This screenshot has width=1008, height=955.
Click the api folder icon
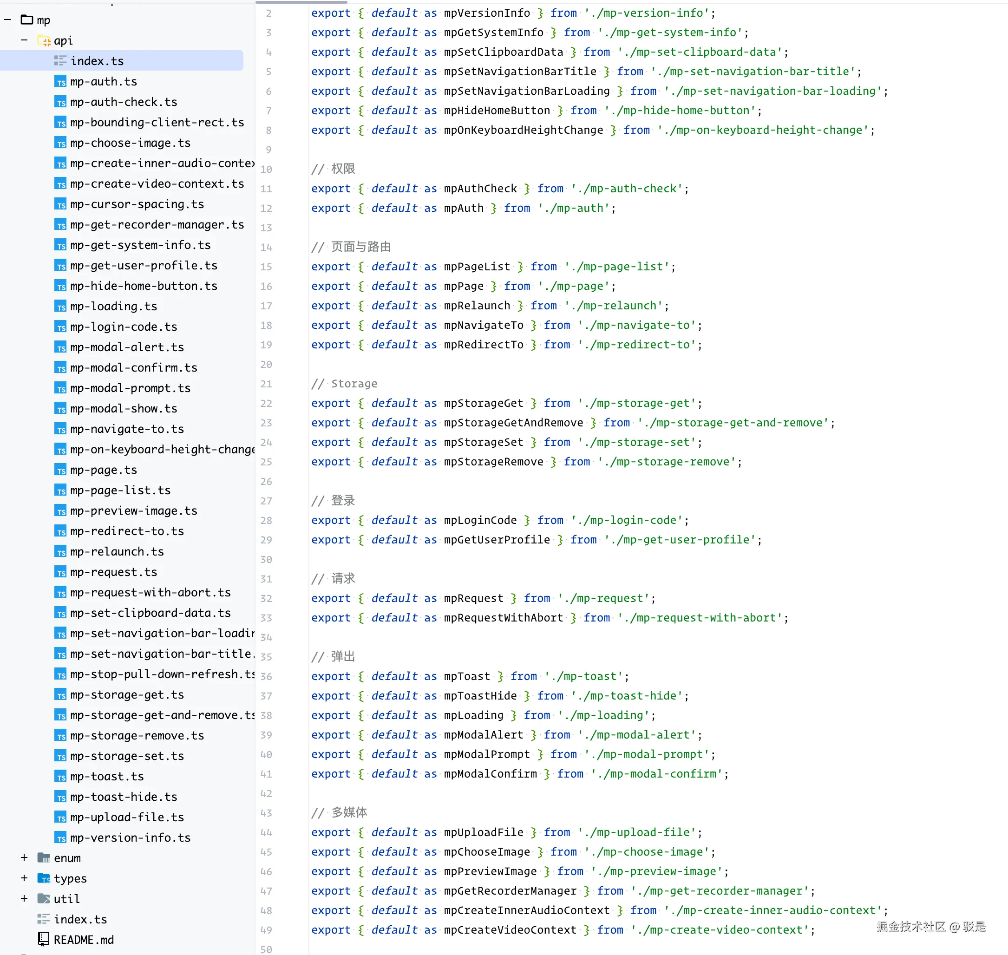pyautogui.click(x=44, y=40)
